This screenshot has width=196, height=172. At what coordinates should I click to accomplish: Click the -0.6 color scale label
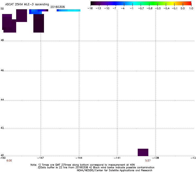[x=149, y=8]
